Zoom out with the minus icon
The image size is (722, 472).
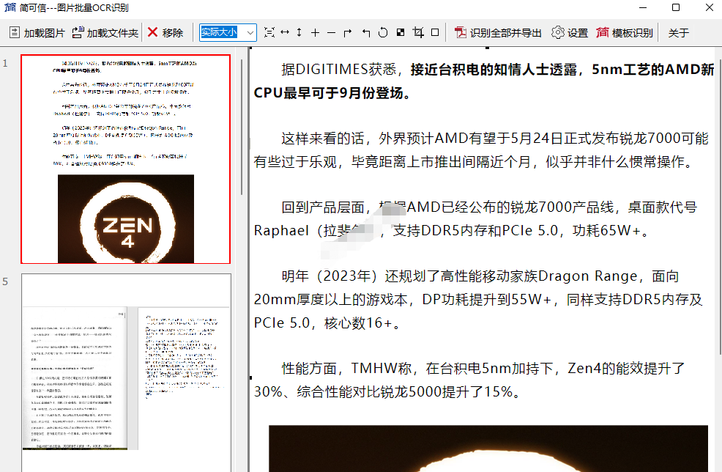331,33
